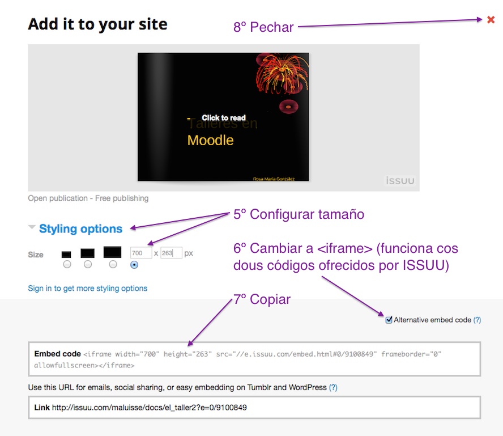Collapse the Styling options section
Image resolution: width=503 pixels, height=436 pixels.
(32, 228)
